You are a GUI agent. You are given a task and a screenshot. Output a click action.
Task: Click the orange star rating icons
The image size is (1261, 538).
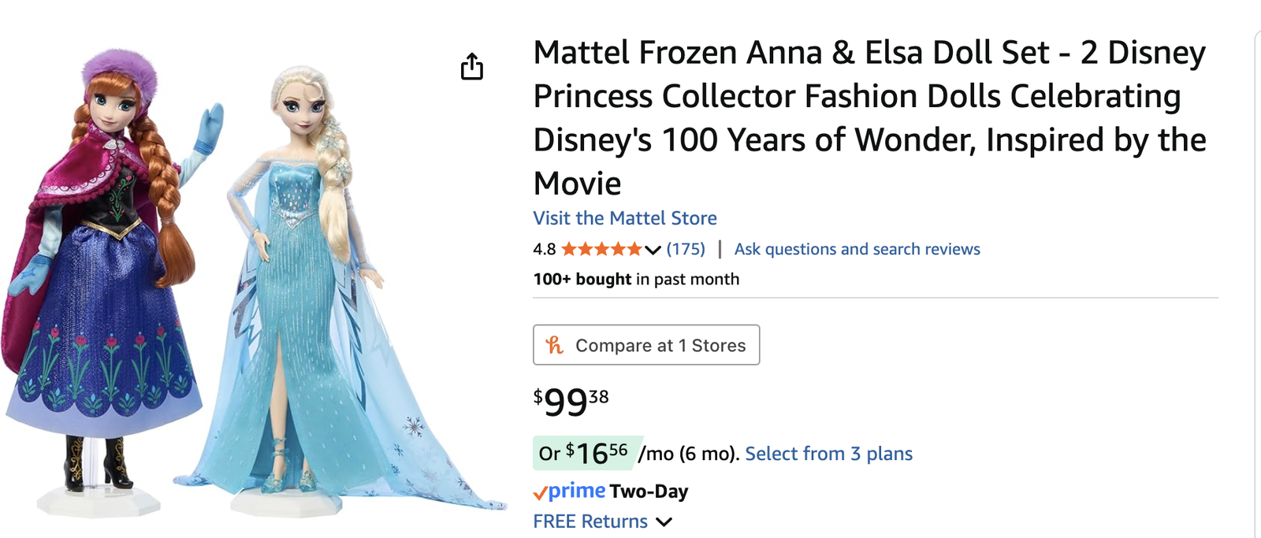click(x=601, y=250)
